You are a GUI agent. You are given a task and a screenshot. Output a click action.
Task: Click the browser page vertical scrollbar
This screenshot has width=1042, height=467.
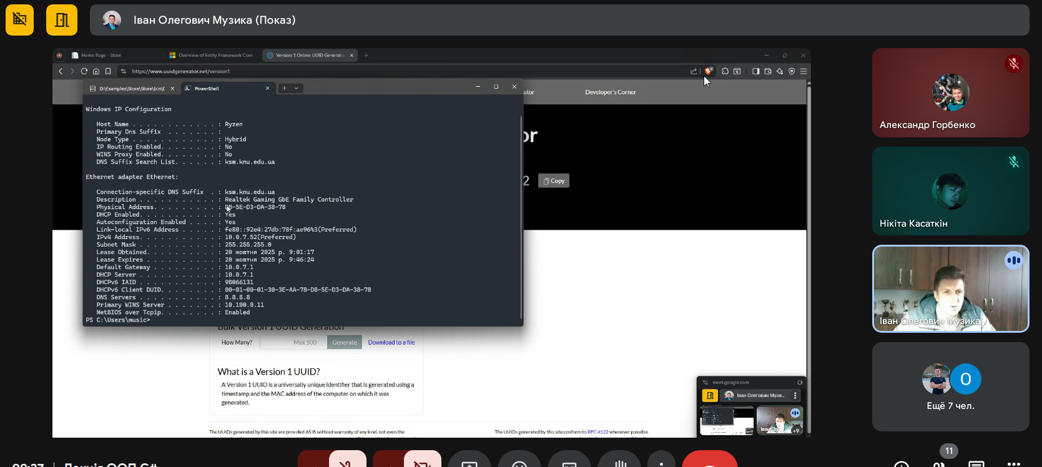[809, 259]
